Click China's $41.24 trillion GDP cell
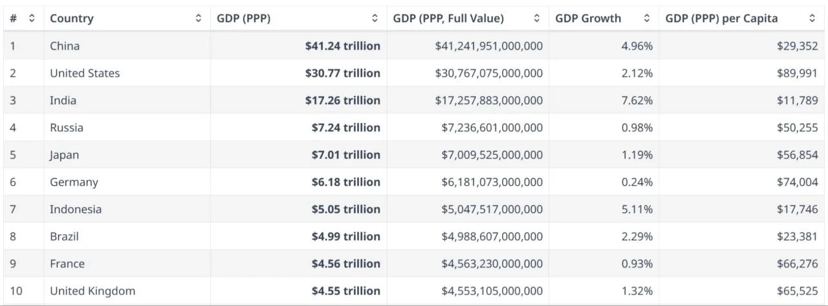Viewport: 828px width, 306px height. pyautogui.click(x=343, y=46)
